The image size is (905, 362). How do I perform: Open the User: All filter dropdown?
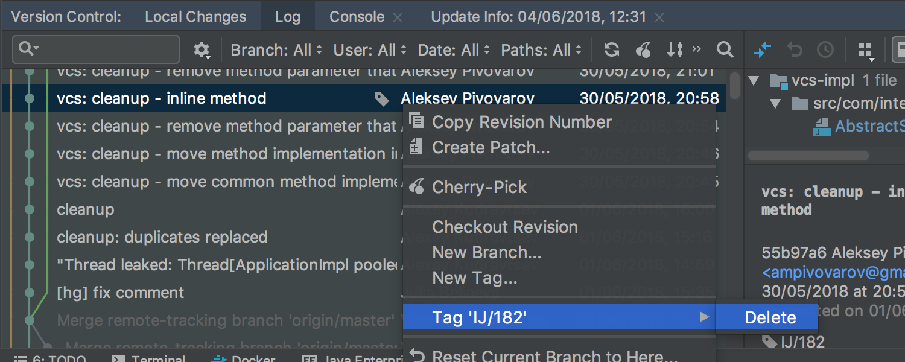(x=370, y=50)
